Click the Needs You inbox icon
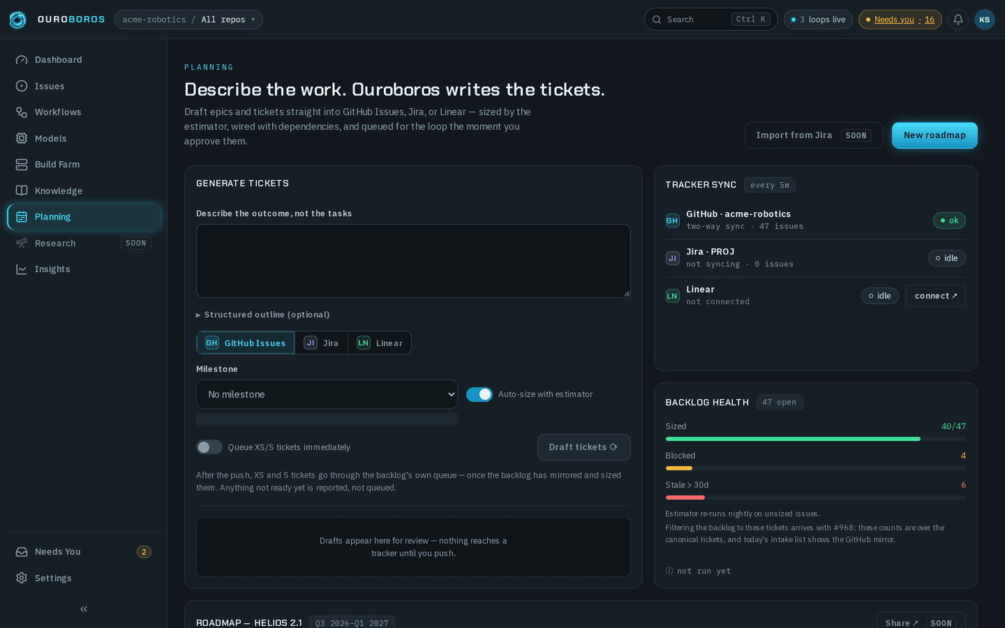This screenshot has height=628, width=1005. click(x=22, y=552)
